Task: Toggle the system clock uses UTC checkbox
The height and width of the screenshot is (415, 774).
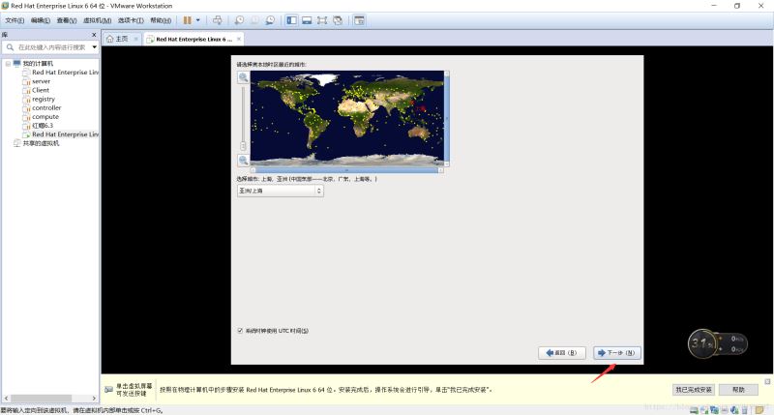Action: point(240,331)
